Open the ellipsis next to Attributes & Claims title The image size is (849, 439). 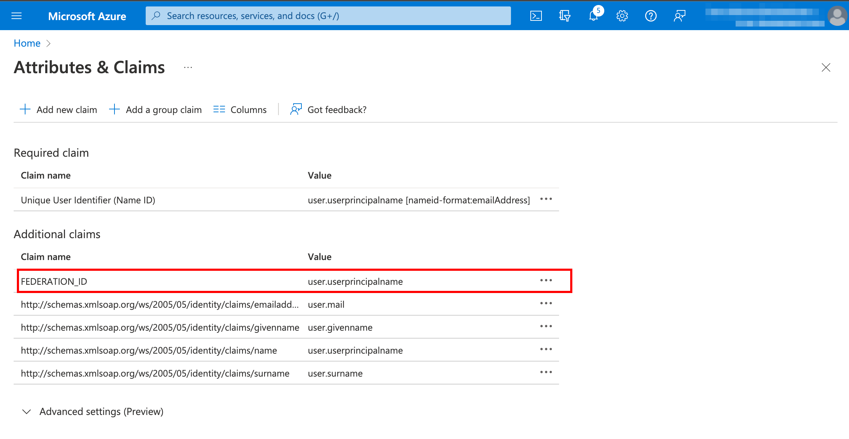coord(188,67)
